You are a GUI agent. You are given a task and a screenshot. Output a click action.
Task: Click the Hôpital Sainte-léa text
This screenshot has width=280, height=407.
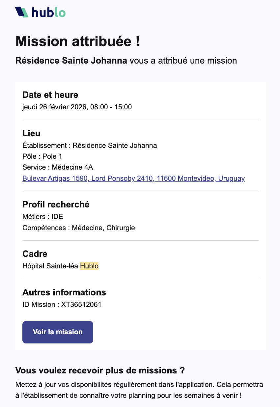click(50, 266)
